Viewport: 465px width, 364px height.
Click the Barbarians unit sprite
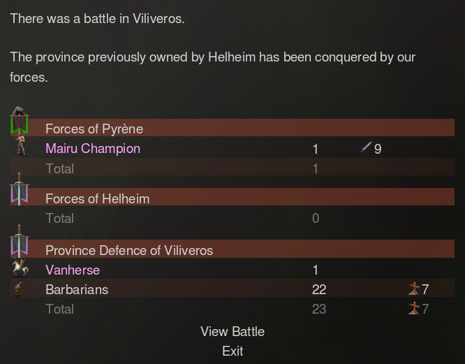coord(18,289)
